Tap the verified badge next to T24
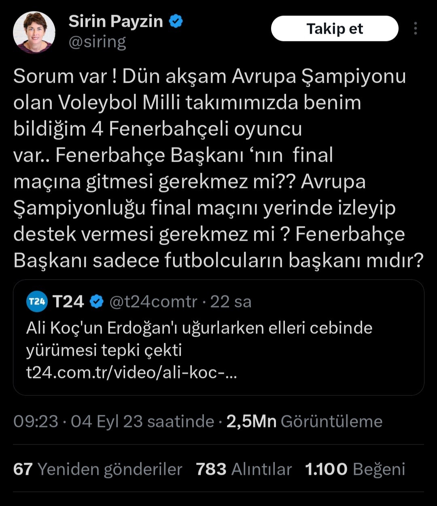This screenshot has width=437, height=506. [x=96, y=301]
